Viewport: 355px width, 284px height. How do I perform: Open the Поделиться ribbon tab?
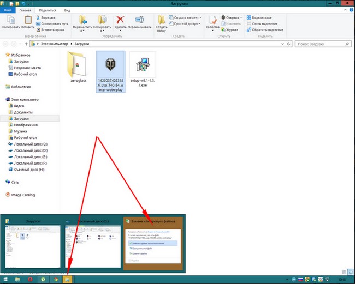point(46,10)
